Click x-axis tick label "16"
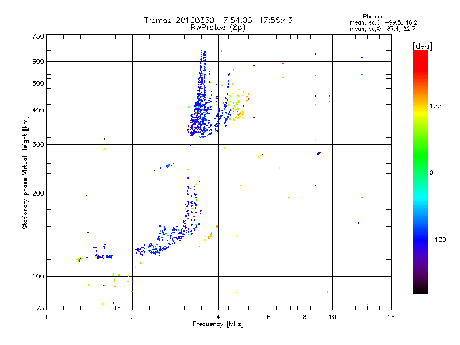The height and width of the screenshot is (345, 460). pyautogui.click(x=391, y=317)
